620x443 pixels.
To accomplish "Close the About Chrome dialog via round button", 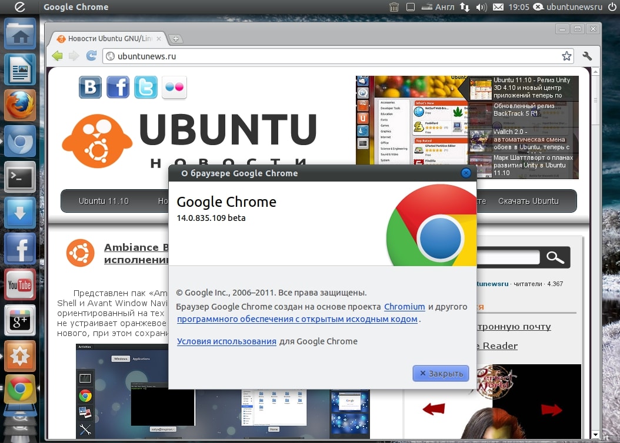I will coord(466,173).
